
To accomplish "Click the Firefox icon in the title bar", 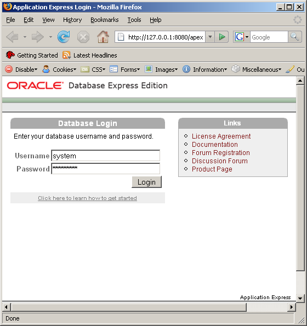I will (x=8, y=7).
